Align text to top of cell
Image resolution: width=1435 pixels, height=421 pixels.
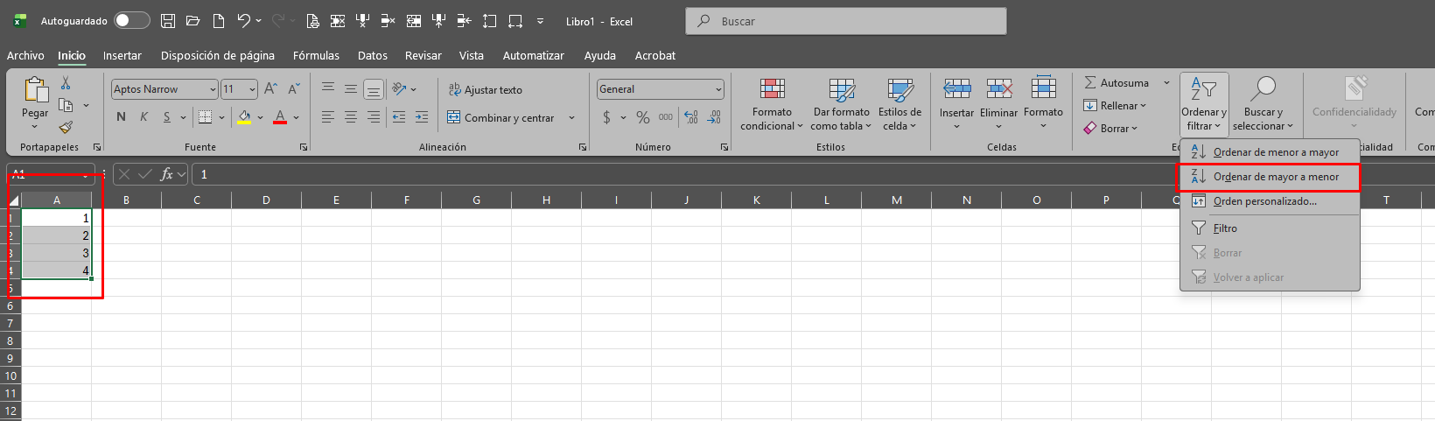pos(328,88)
